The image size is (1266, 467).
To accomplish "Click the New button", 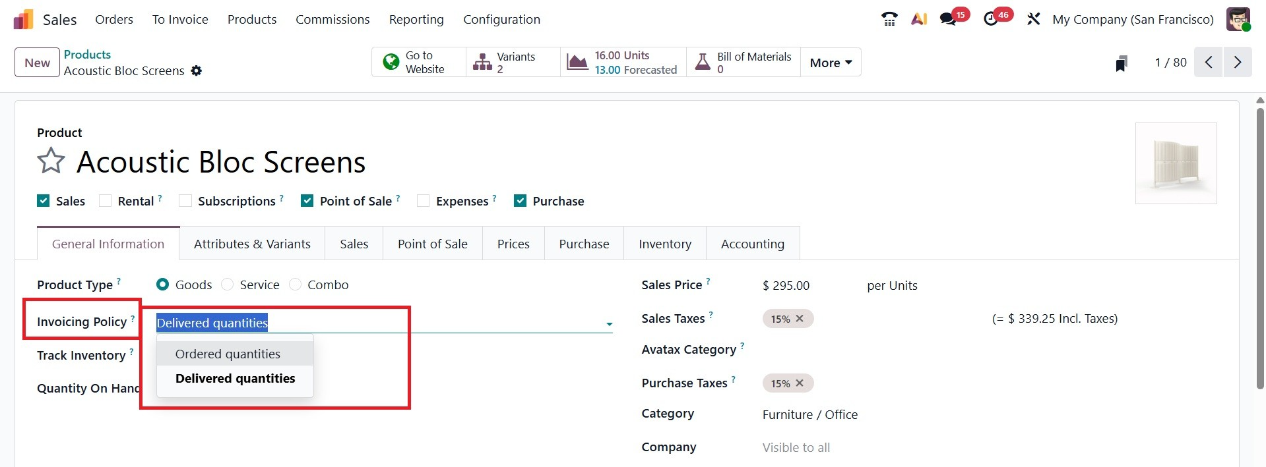I will [37, 63].
